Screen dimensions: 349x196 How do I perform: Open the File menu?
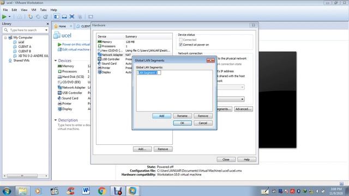pos(5,10)
